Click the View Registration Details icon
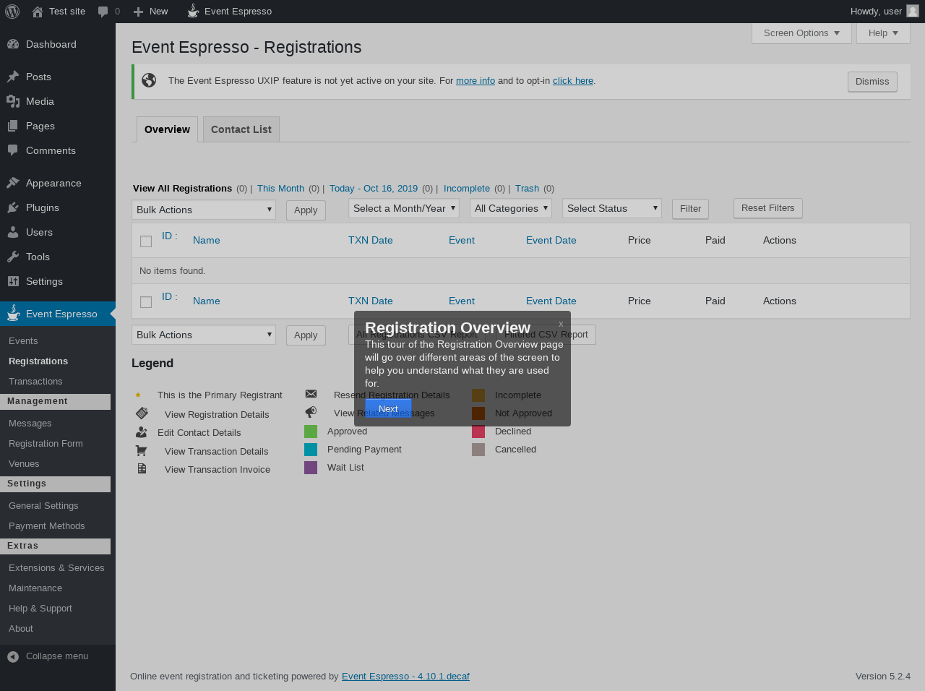This screenshot has height=691, width=925. pos(142,413)
